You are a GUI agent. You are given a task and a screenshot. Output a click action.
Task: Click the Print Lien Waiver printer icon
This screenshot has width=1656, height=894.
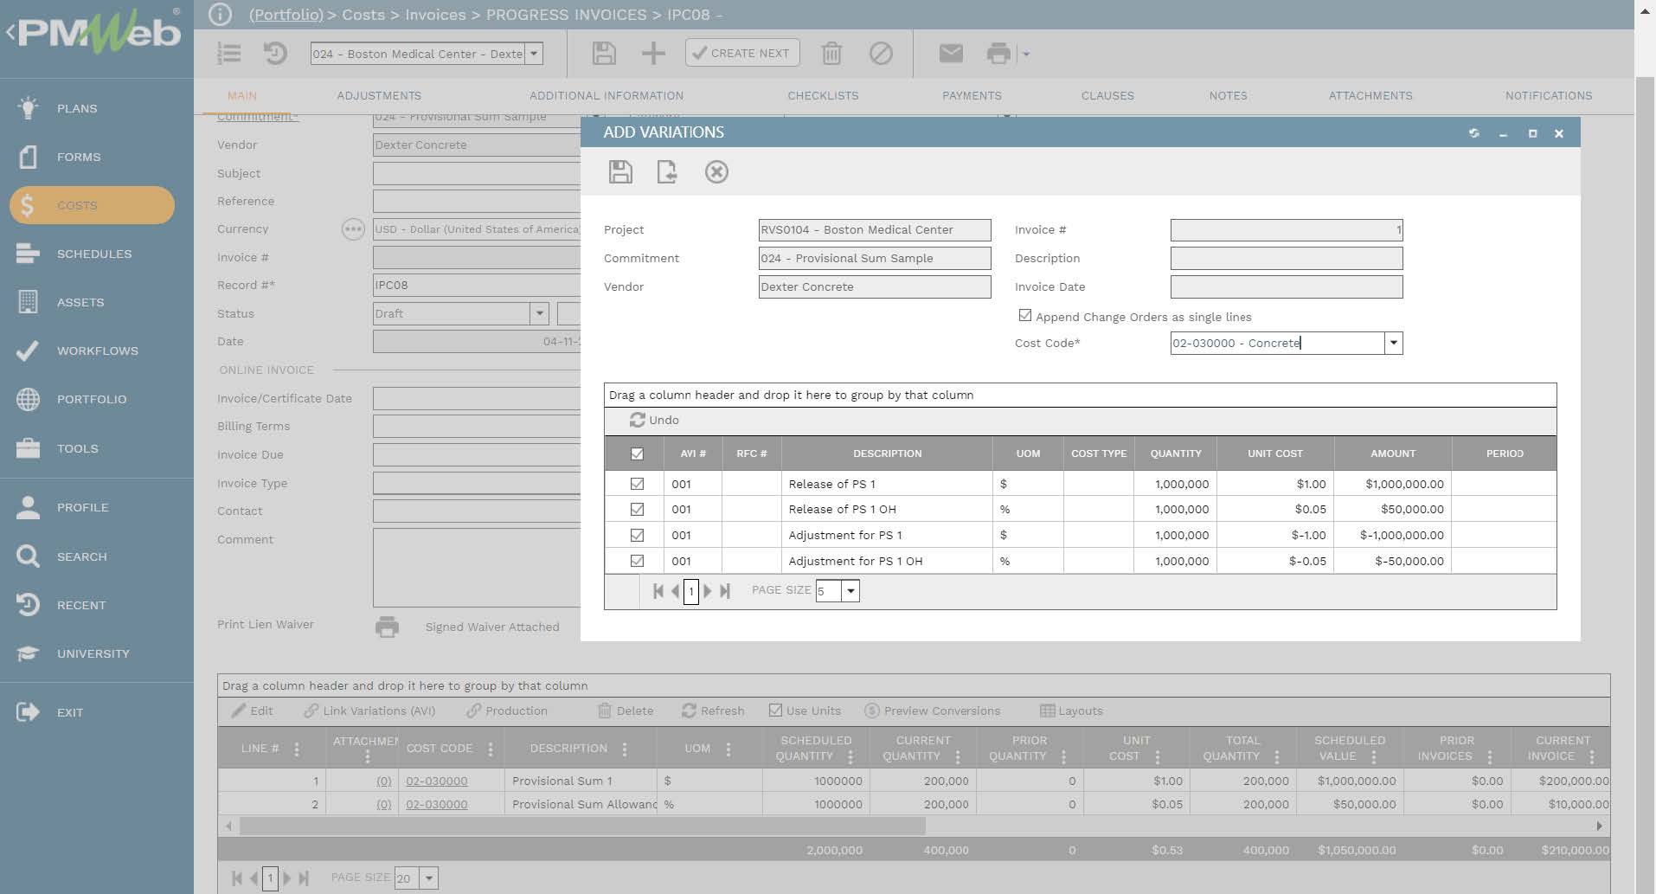(x=387, y=627)
